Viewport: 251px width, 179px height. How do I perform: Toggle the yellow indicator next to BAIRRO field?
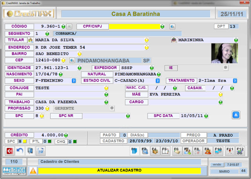coord(79,54)
